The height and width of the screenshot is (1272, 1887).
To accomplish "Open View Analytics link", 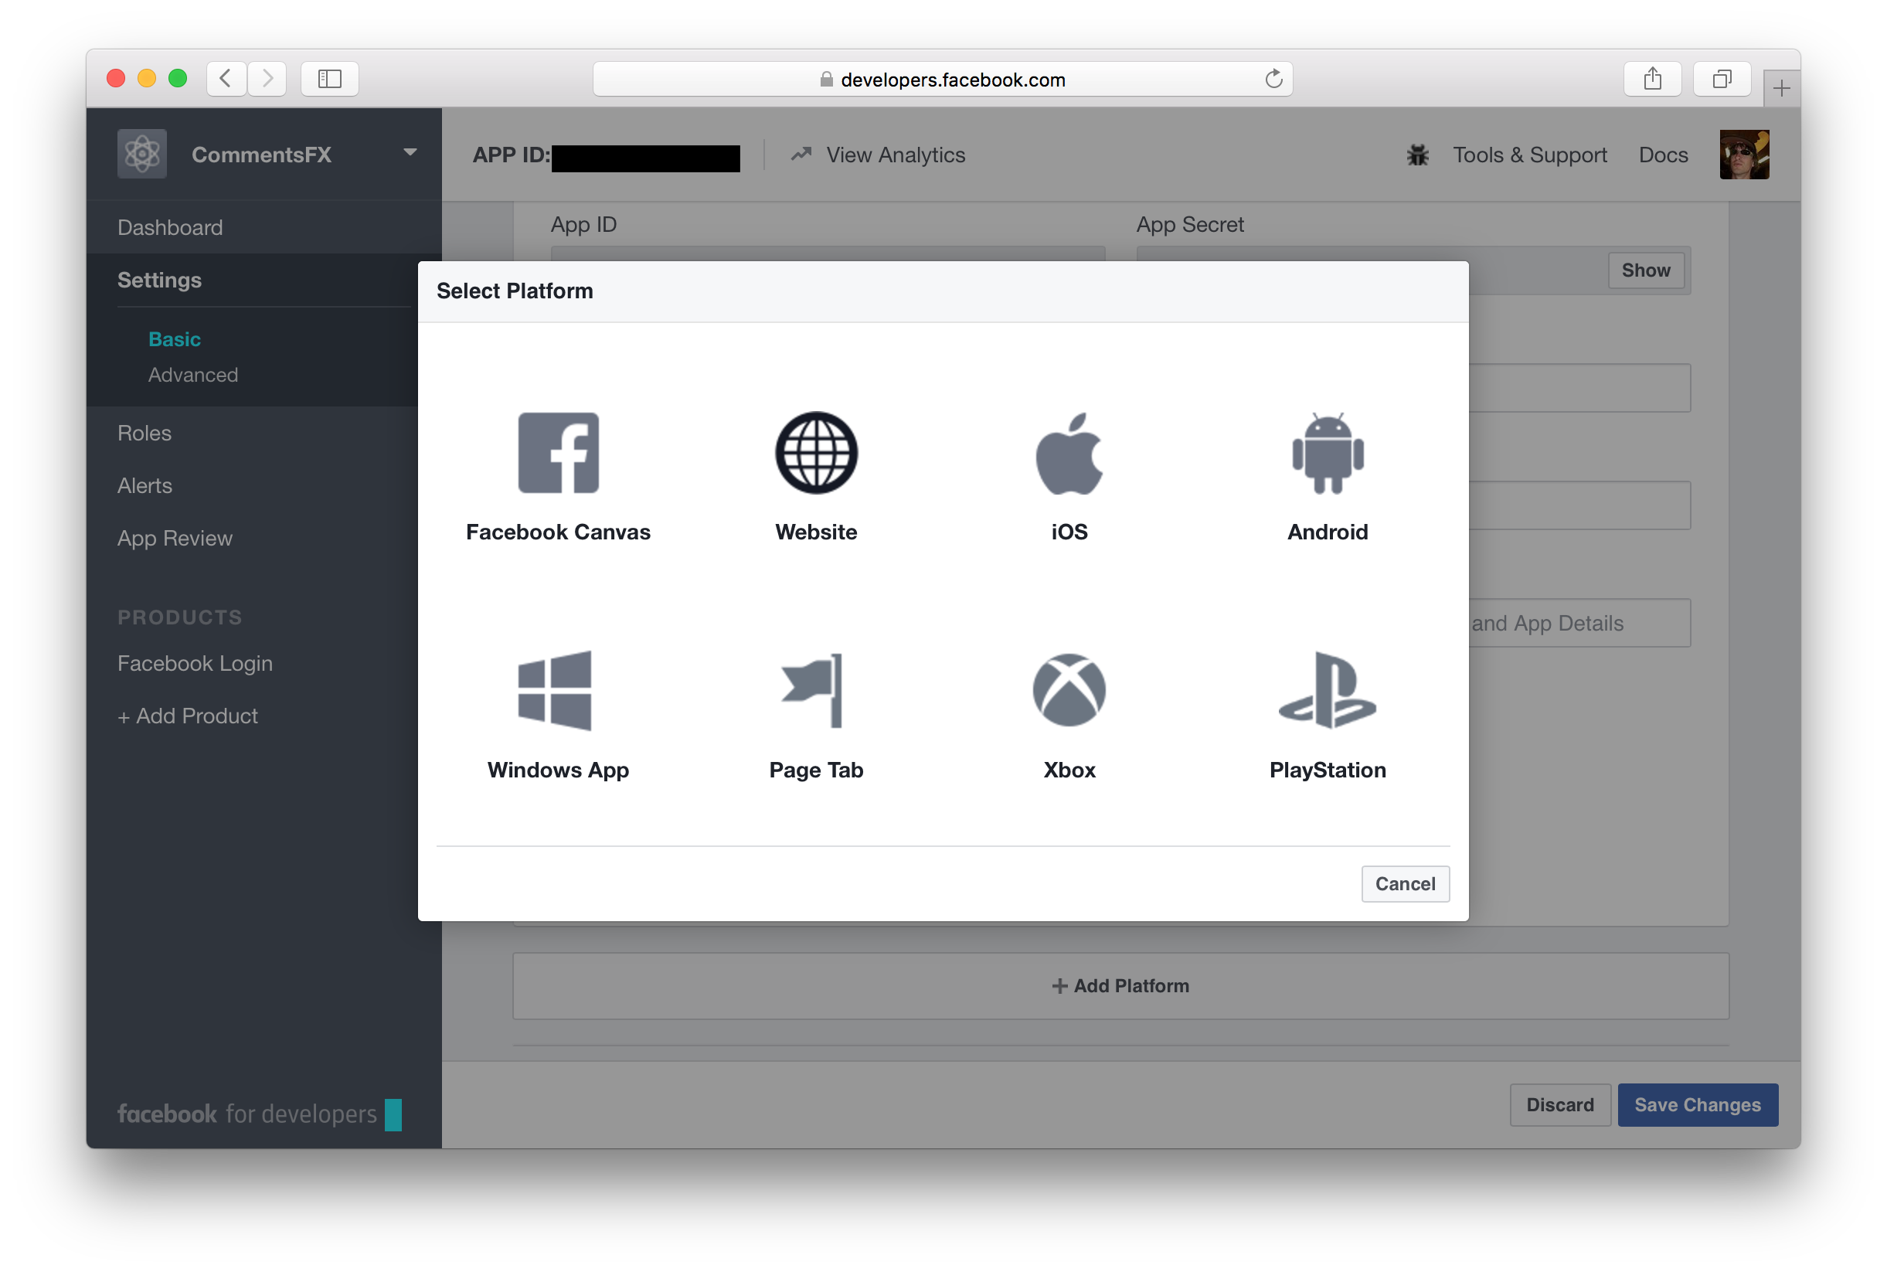I will point(896,155).
